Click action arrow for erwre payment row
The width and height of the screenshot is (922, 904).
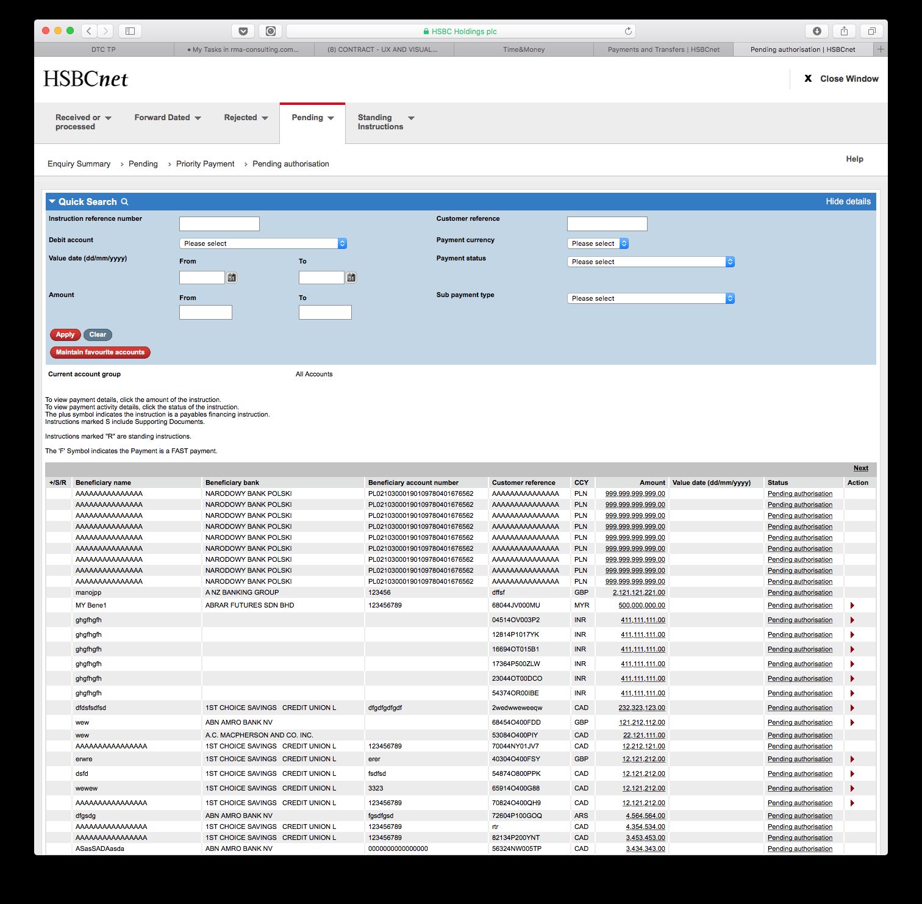pyautogui.click(x=852, y=759)
